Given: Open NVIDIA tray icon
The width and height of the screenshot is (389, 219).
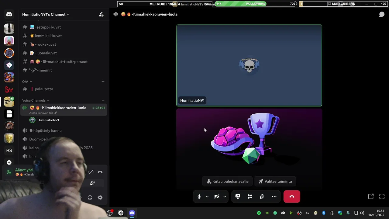Looking at the screenshot, I should coord(267,213).
